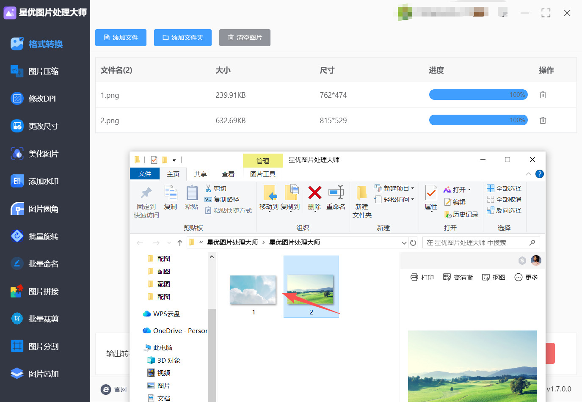Click 全部选择 select-all option
Viewport: 582px width, 402px height.
(504, 189)
